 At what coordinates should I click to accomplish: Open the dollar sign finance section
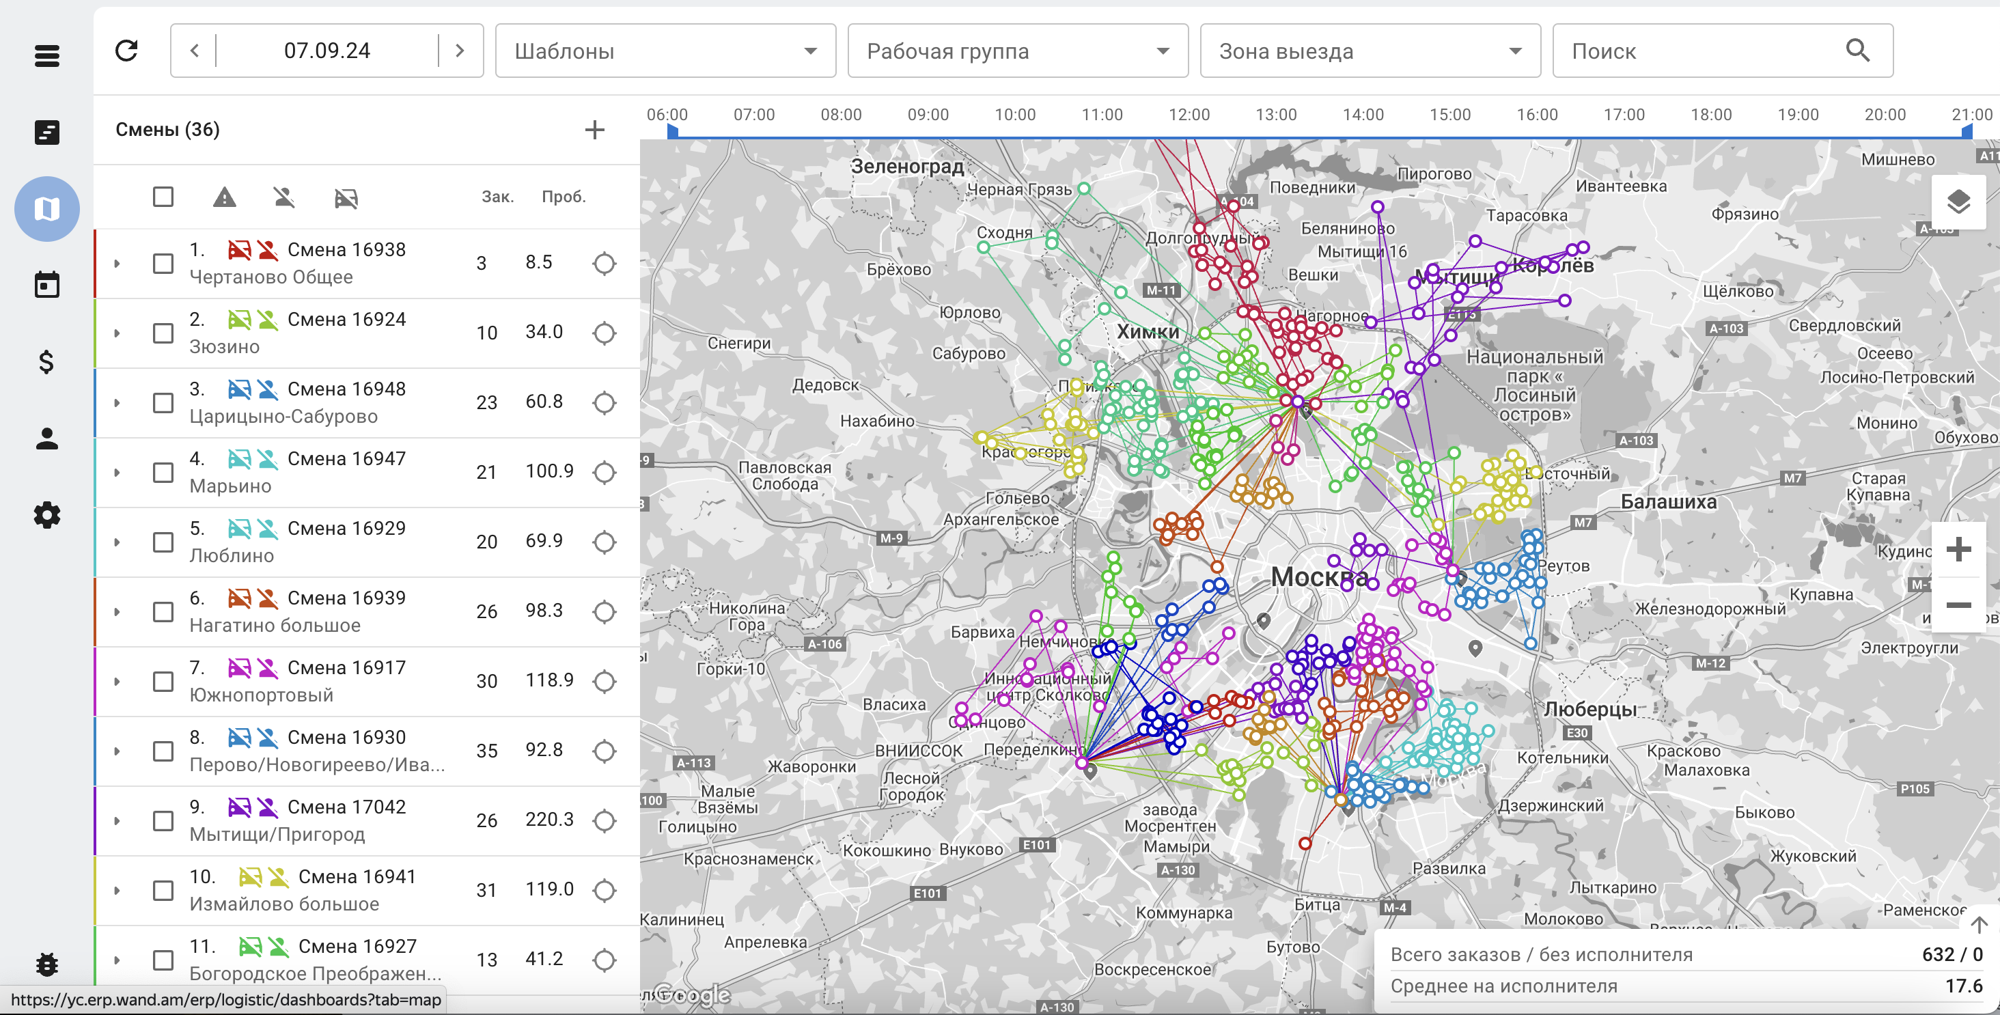point(46,362)
